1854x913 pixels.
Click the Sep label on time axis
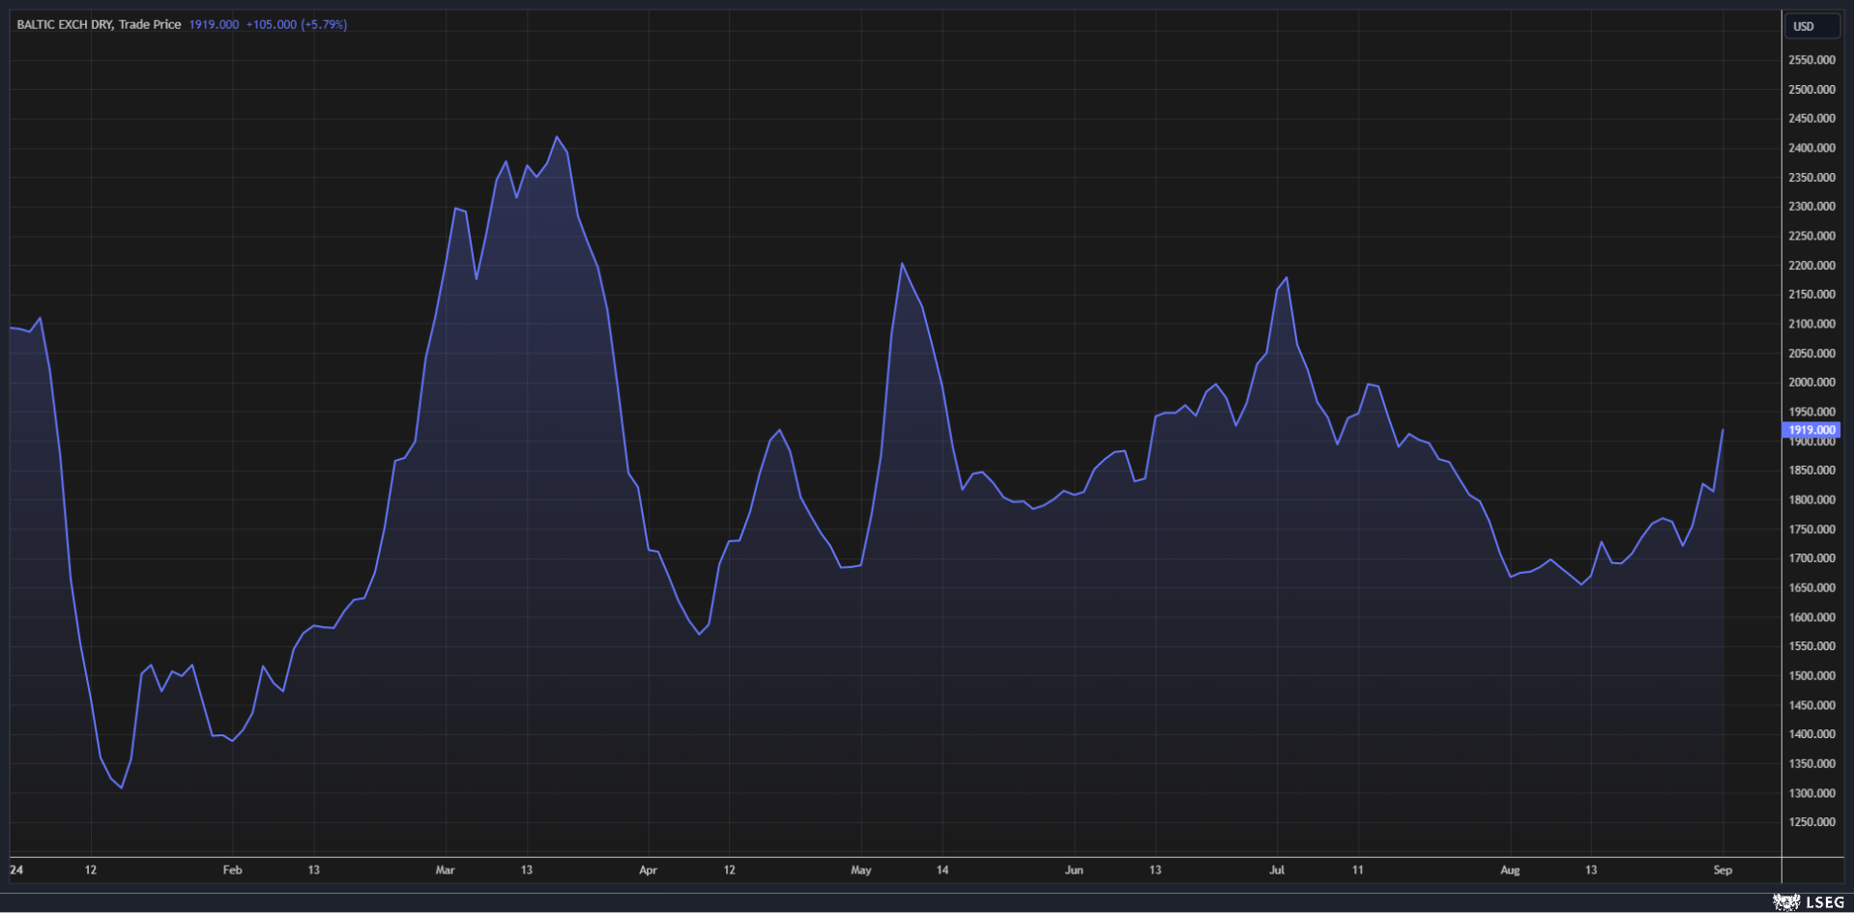pyautogui.click(x=1723, y=870)
